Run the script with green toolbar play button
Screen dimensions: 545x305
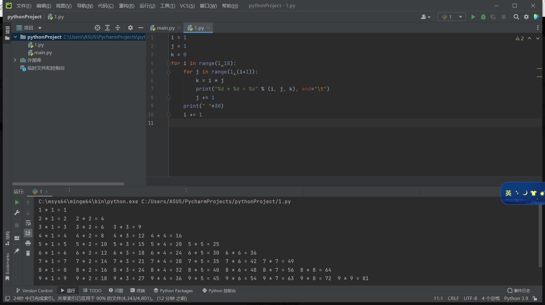coord(473,17)
